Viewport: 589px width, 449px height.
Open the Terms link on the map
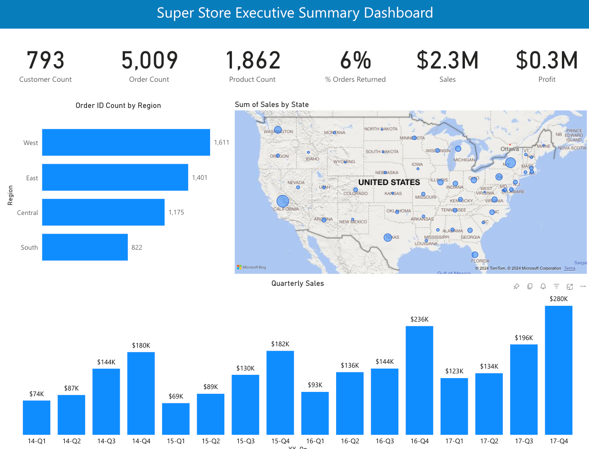[569, 268]
